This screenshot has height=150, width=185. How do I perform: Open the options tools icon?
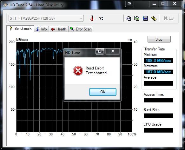154,18
